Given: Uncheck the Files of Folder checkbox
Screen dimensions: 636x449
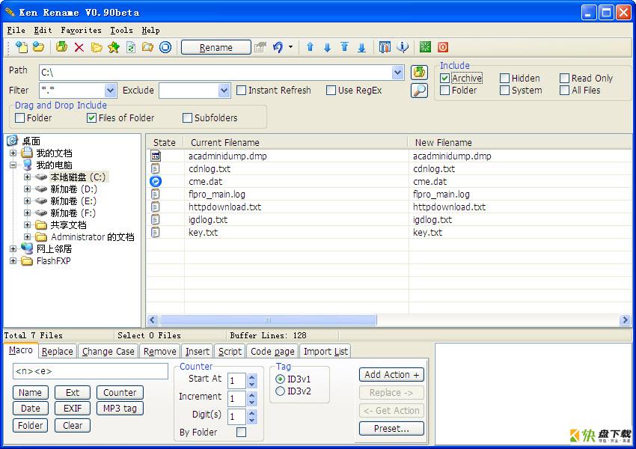Looking at the screenshot, I should (x=91, y=118).
